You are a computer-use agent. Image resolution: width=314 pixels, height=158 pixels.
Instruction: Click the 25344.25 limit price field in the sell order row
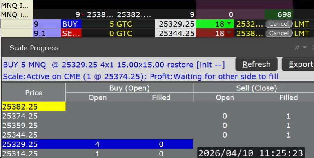[176, 33]
